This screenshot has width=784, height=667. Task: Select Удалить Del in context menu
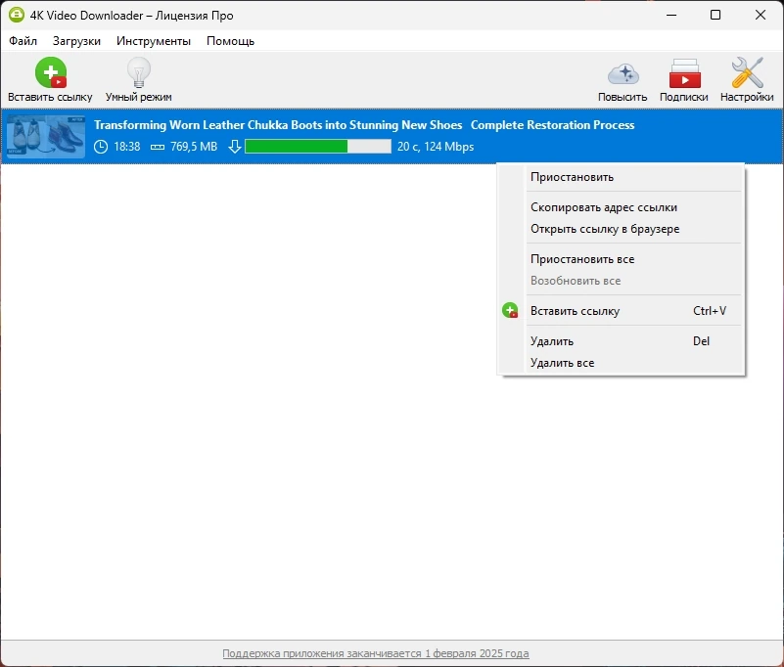[621, 340]
